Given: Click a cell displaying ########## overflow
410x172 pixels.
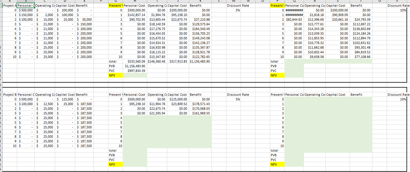Looking at the screenshot, I should pos(294,10).
